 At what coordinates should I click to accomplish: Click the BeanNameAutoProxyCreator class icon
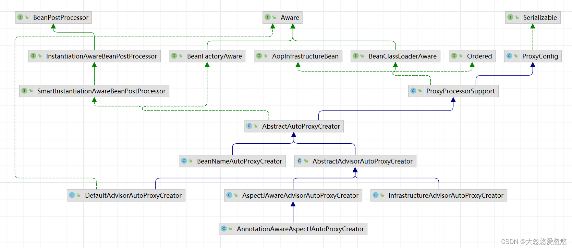[x=184, y=161]
